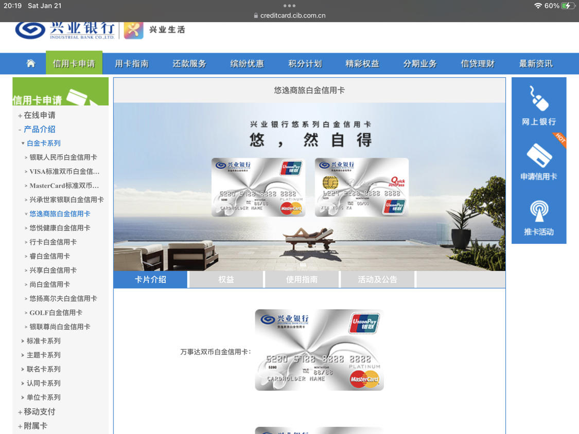Screen dimensions: 579x434
Task: Switch to the 使用指南 tab
Action: pyautogui.click(x=302, y=279)
